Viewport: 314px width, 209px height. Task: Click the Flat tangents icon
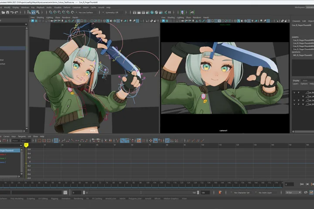coord(77,141)
